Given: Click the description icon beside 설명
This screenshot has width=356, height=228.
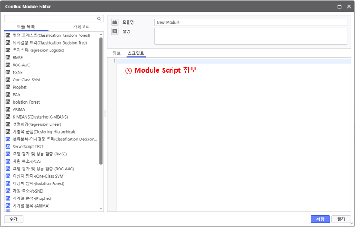Looking at the screenshot, I should click(114, 31).
